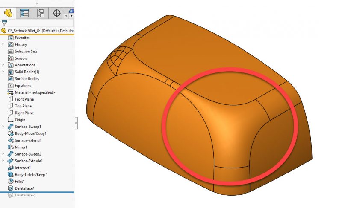Switch to the PropertyManager tab

point(25,12)
